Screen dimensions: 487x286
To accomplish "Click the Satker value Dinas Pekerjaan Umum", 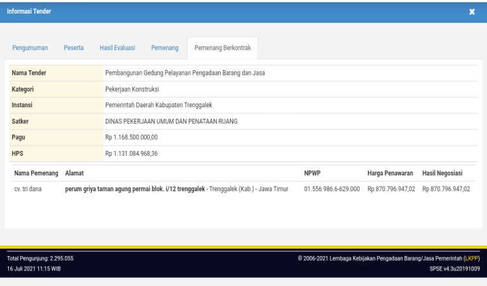I will (171, 121).
